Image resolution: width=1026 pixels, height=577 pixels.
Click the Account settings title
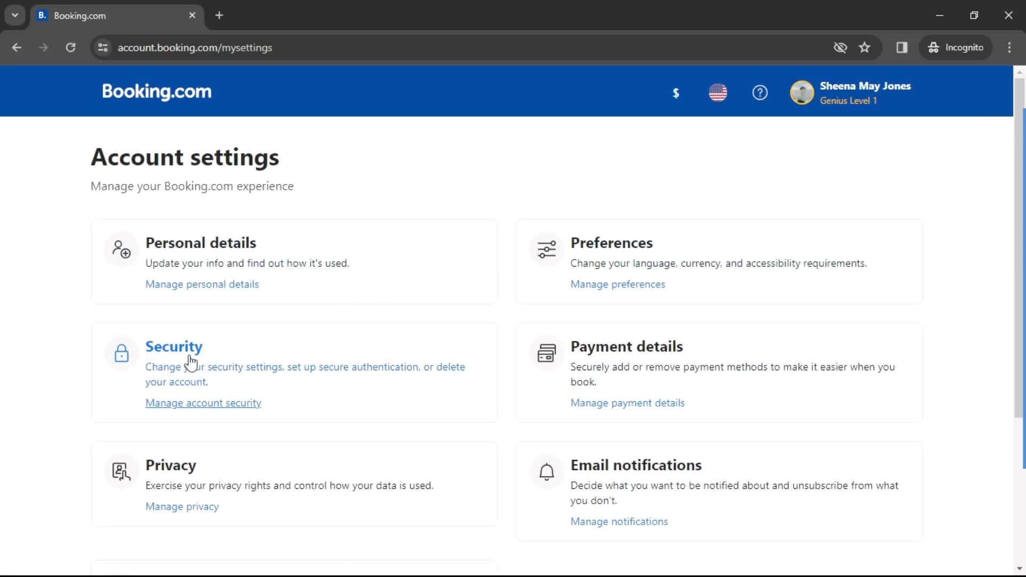(x=185, y=157)
